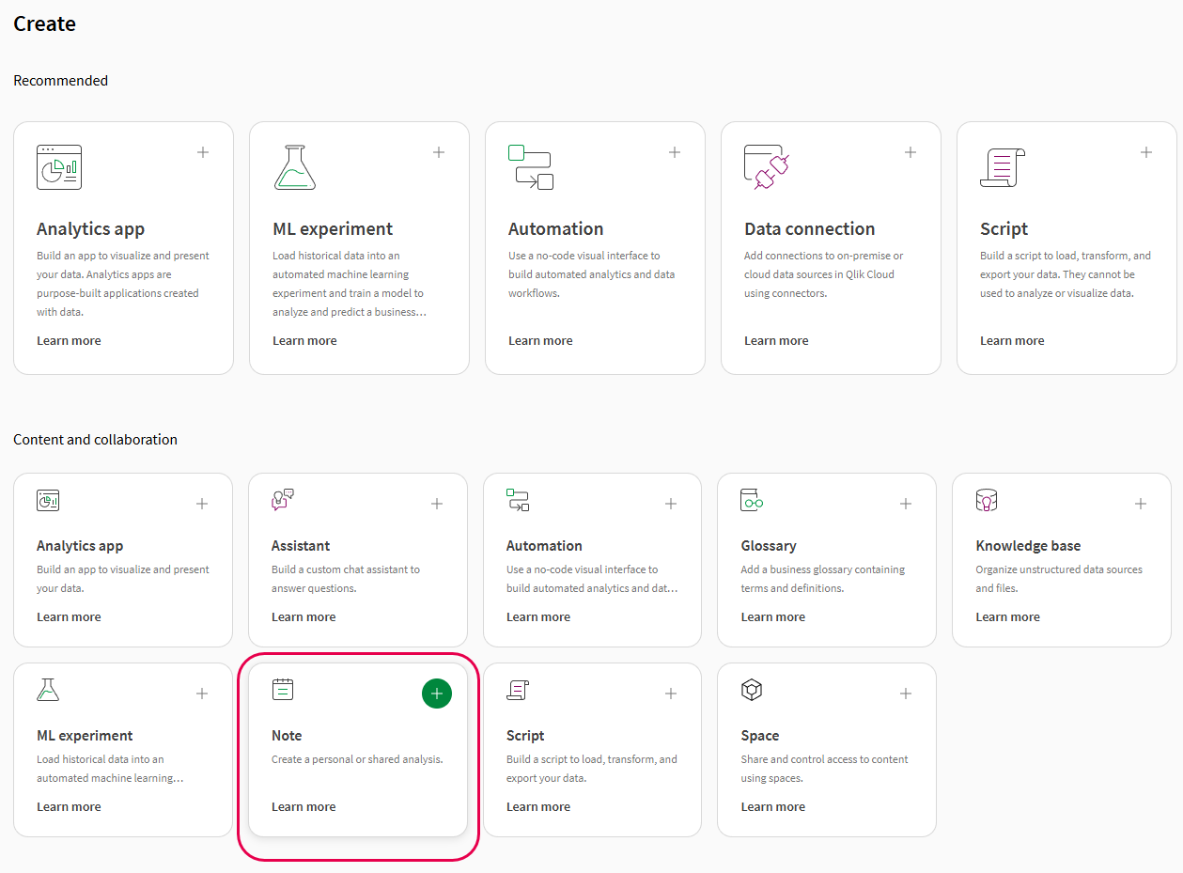Select the recommended ML experiment card title

[x=333, y=228]
